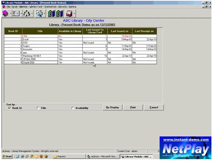This screenshot has height=162, width=213.
Task: Open dropdown arrow beside search cards icon
Action: click(x=44, y=13)
